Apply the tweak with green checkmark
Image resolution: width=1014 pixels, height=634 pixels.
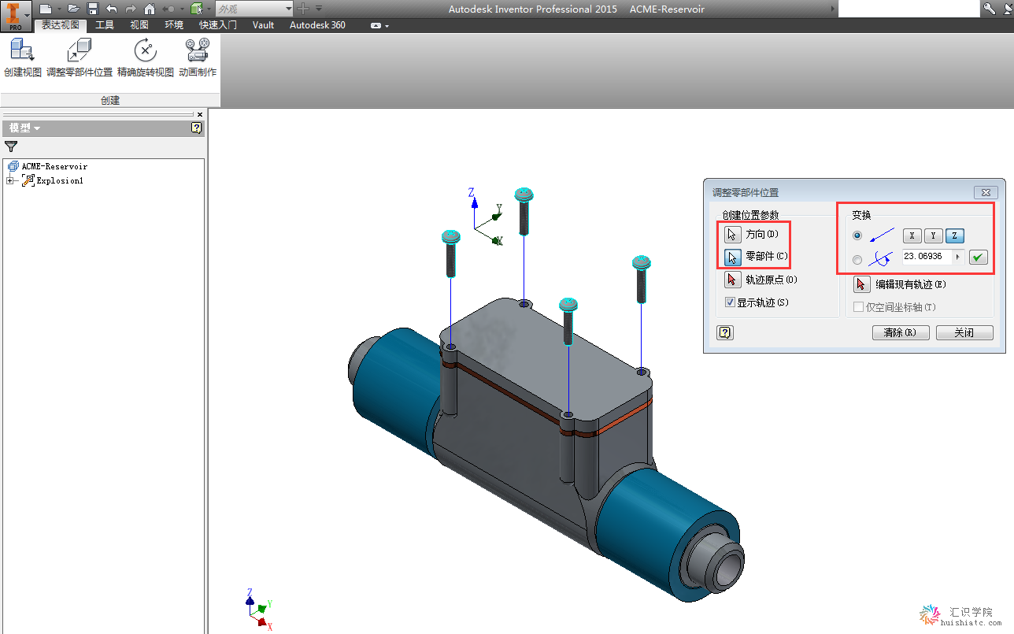(x=978, y=257)
